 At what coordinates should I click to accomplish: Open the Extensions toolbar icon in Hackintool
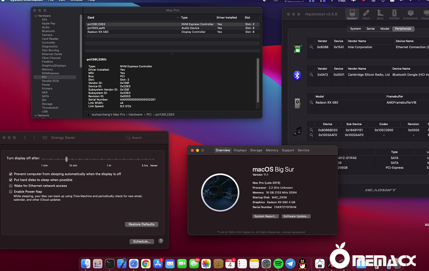(x=410, y=15)
